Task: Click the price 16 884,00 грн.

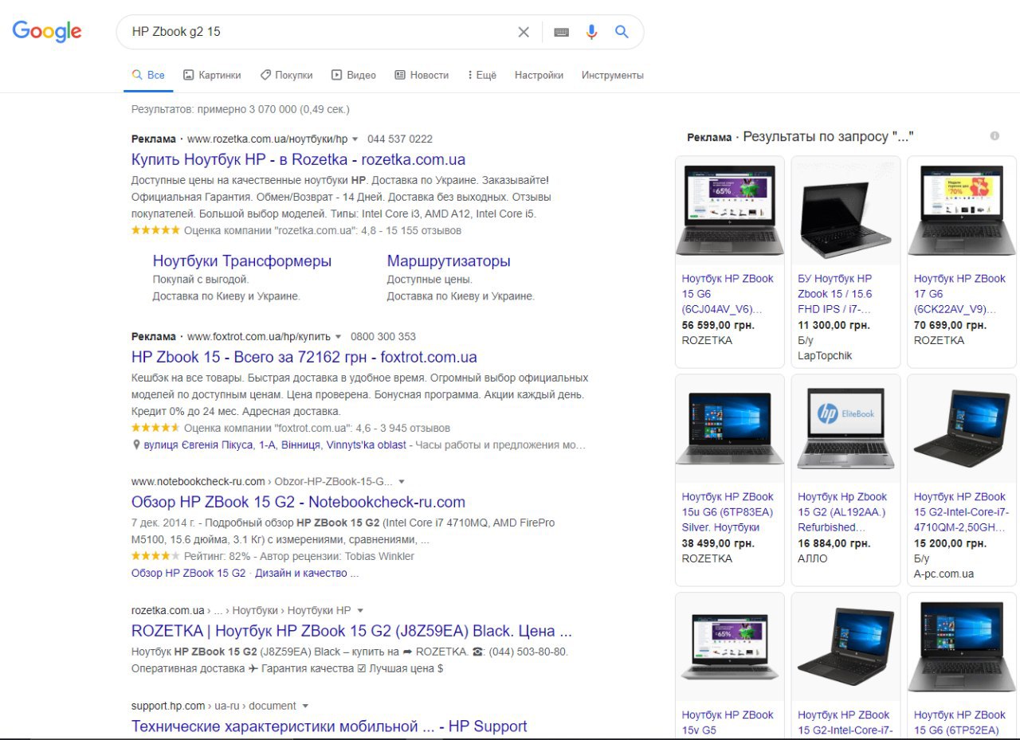Action: [x=834, y=543]
